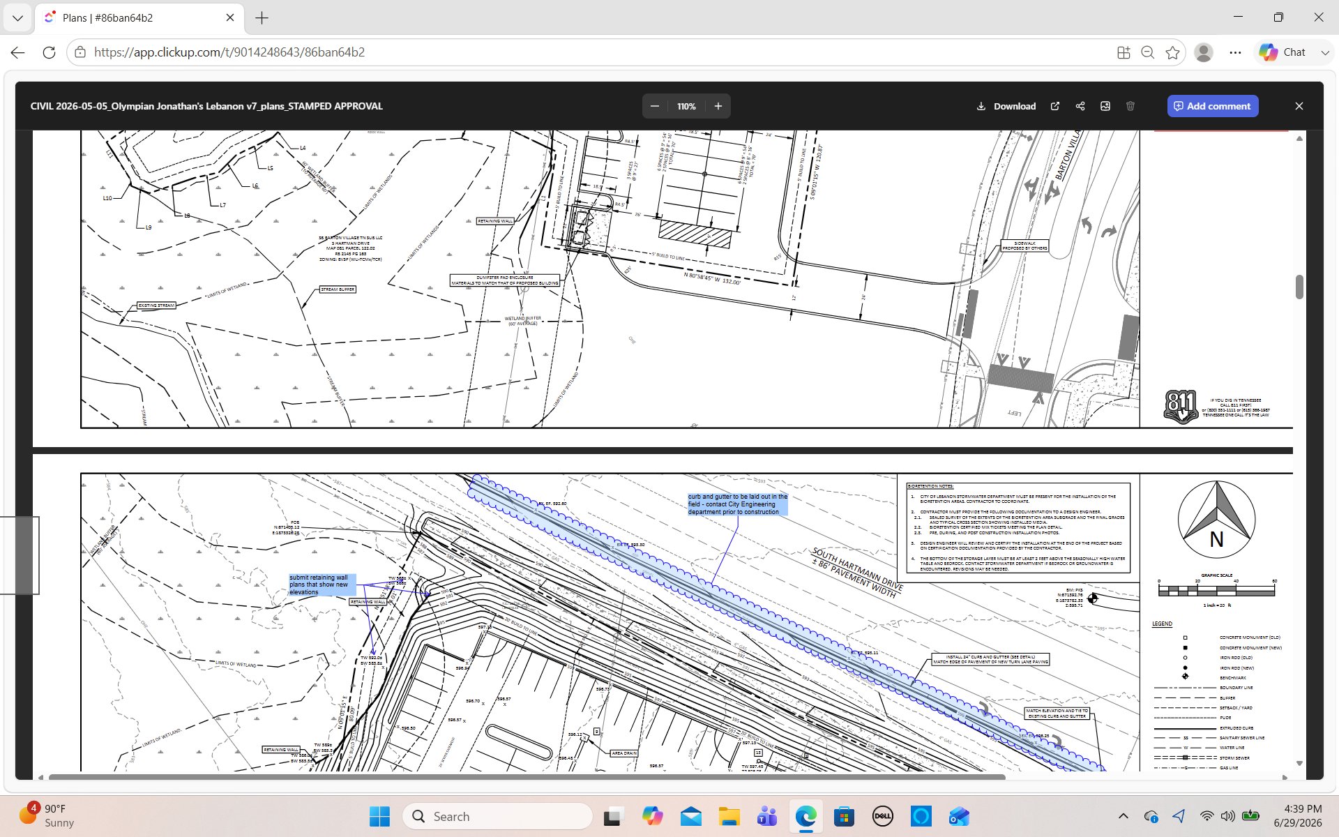Click the 110% zoom level value
This screenshot has height=837, width=1339.
pyautogui.click(x=686, y=106)
